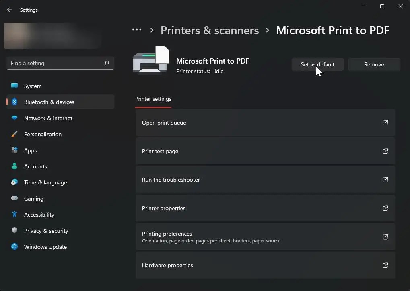The image size is (410, 291).
Task: Open Printer properties
Action: pyautogui.click(x=265, y=208)
